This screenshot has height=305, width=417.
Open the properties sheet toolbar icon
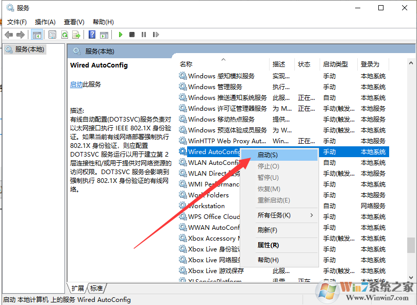(x=52, y=34)
